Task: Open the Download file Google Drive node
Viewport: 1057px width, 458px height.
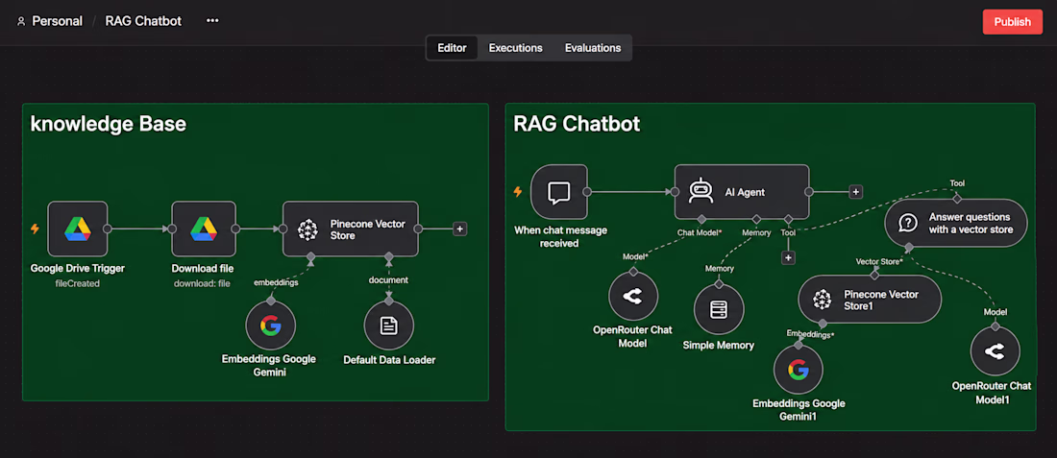Action: [x=203, y=229]
